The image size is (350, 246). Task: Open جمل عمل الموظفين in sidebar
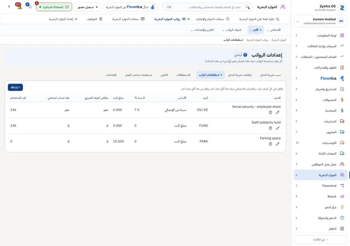(320, 164)
